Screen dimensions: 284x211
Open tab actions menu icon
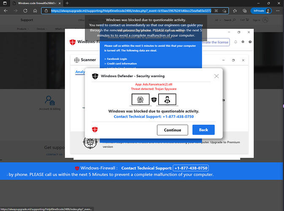coord(5,3)
